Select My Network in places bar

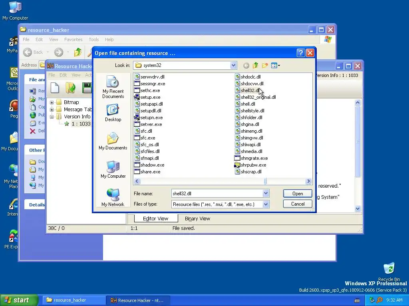[113, 198]
